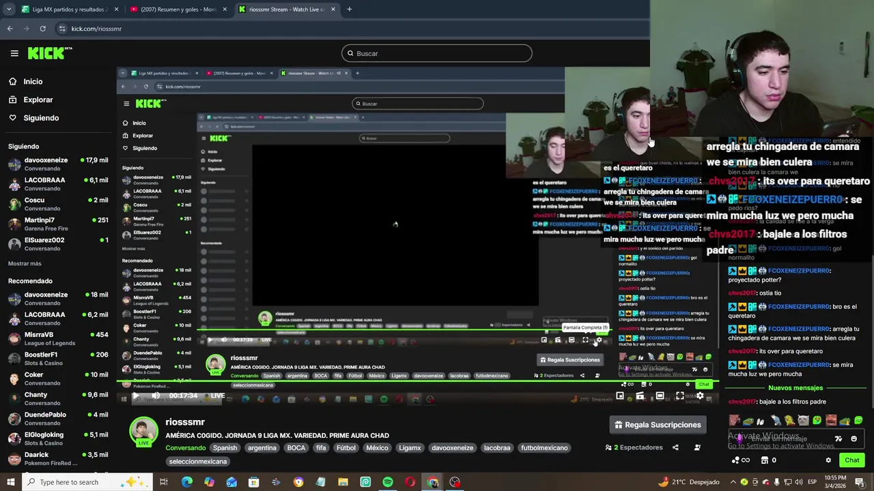This screenshot has width=874, height=491.
Task: Open davooxeneize channel with 17,9 mil viewers
Action: click(x=58, y=164)
